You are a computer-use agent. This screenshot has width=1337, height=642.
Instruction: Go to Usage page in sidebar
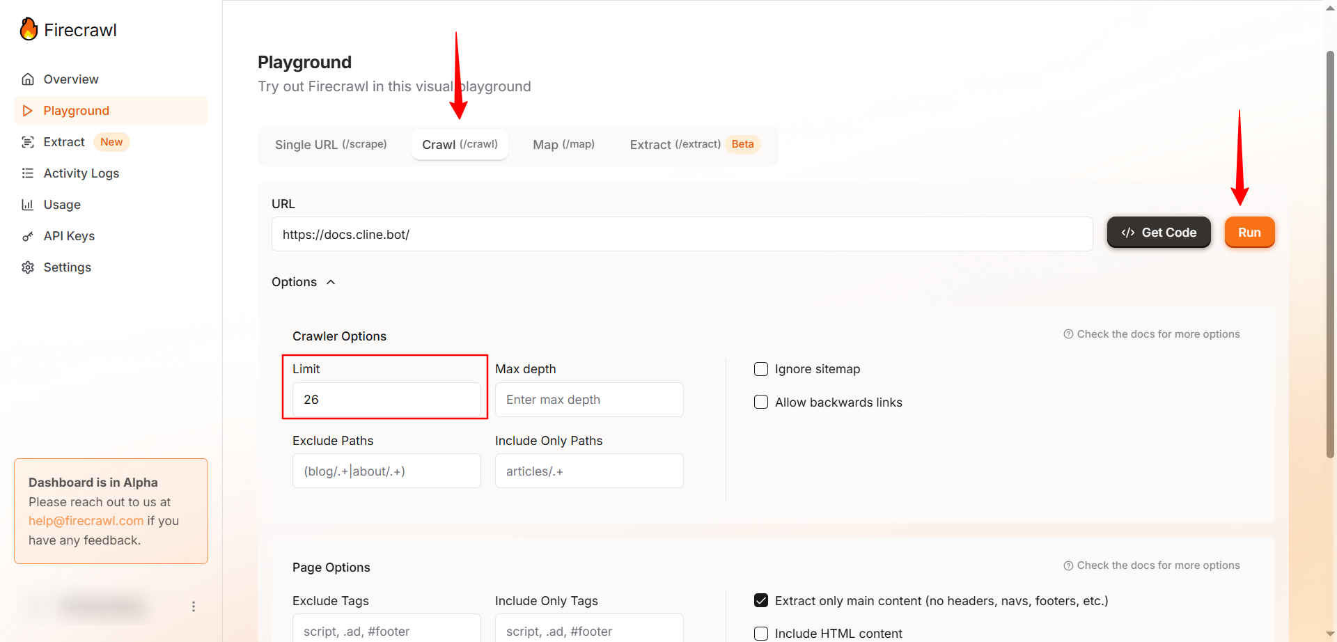tap(111, 205)
